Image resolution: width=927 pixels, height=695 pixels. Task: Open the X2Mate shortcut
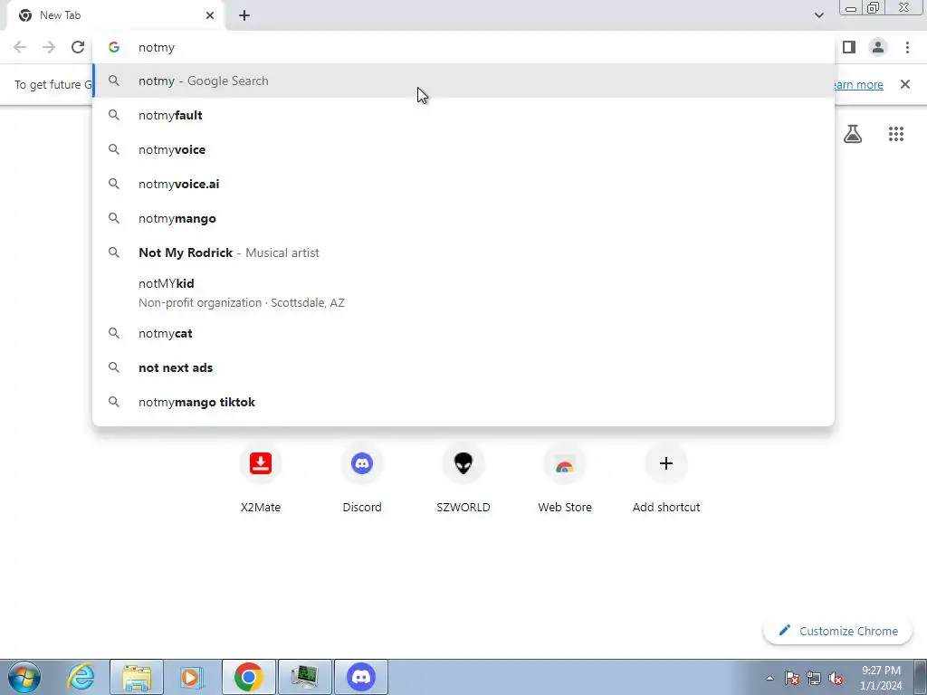[261, 480]
